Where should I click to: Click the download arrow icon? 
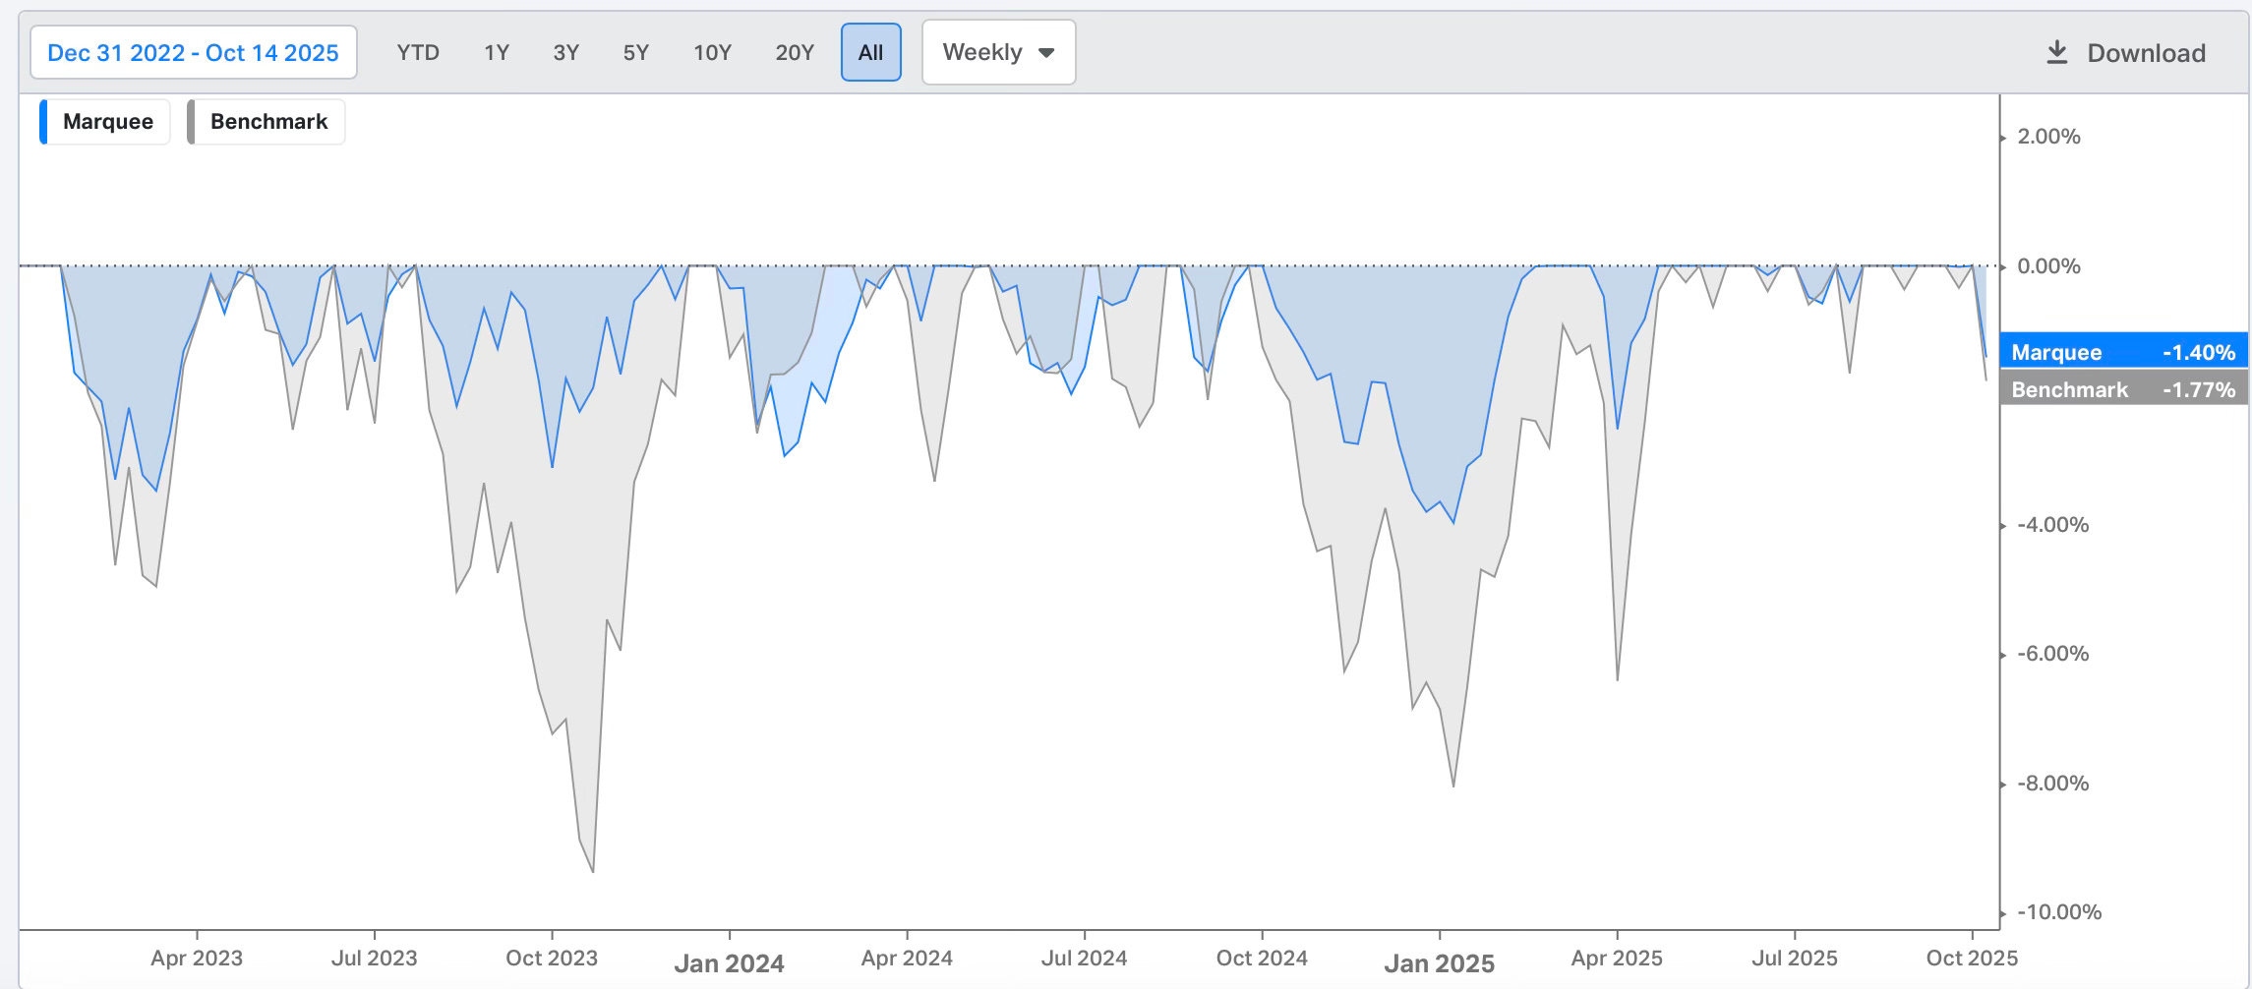point(2057,53)
